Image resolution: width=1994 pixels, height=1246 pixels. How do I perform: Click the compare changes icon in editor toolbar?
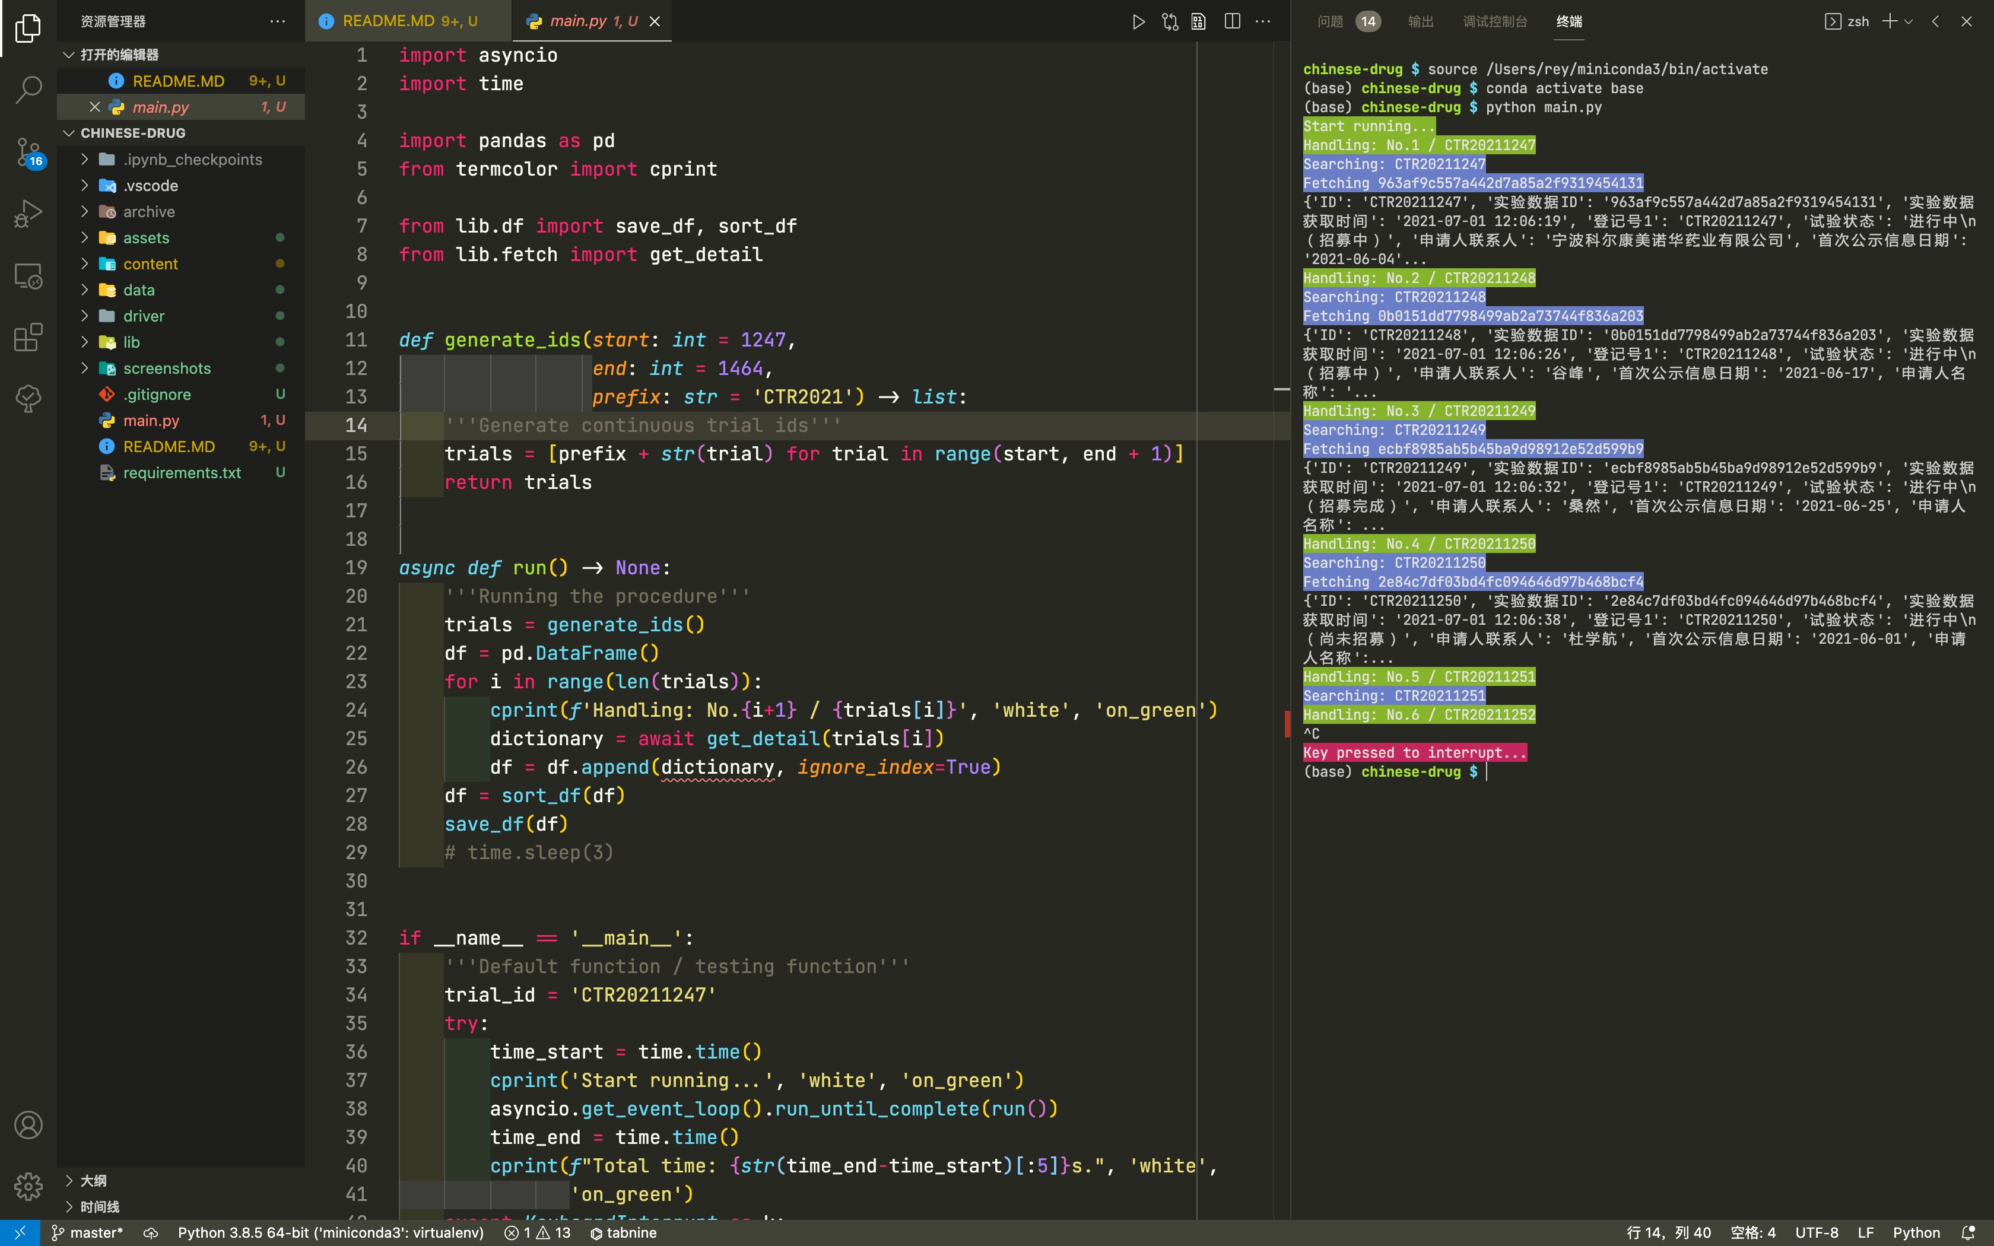(x=1169, y=21)
